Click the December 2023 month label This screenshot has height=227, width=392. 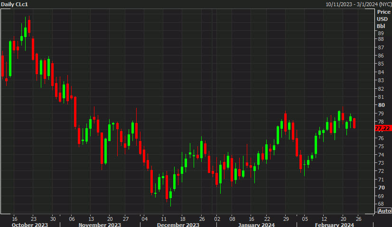[178, 225]
